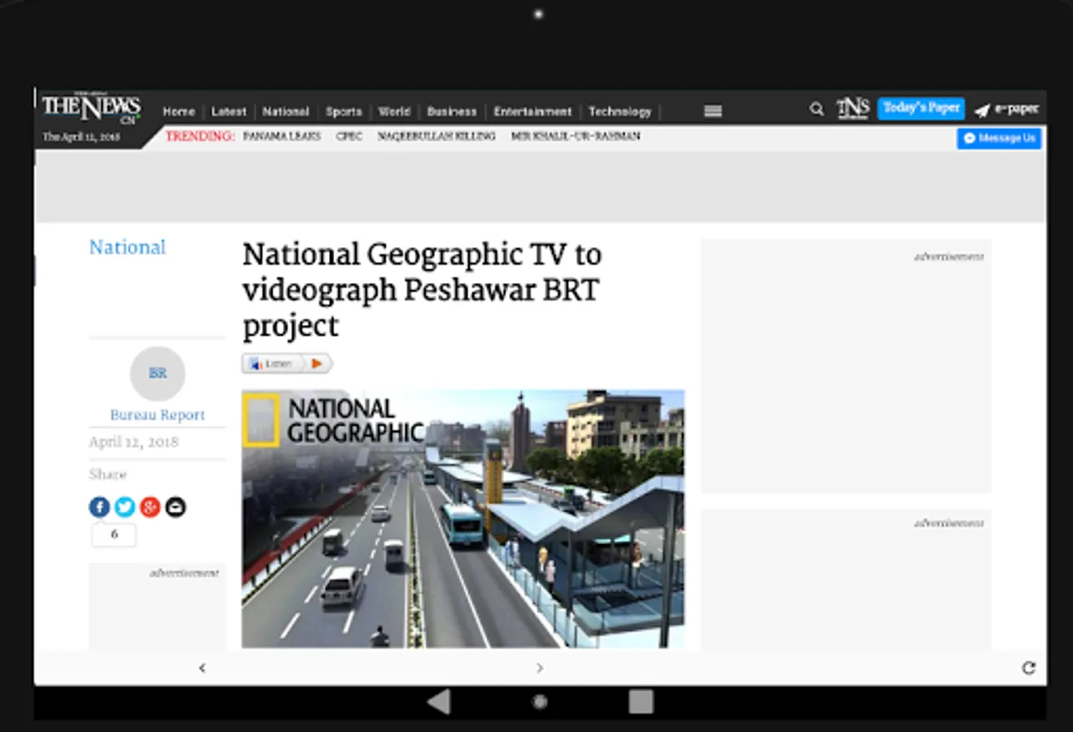The image size is (1073, 732).
Task: Open the TNS logo link
Action: tap(853, 108)
